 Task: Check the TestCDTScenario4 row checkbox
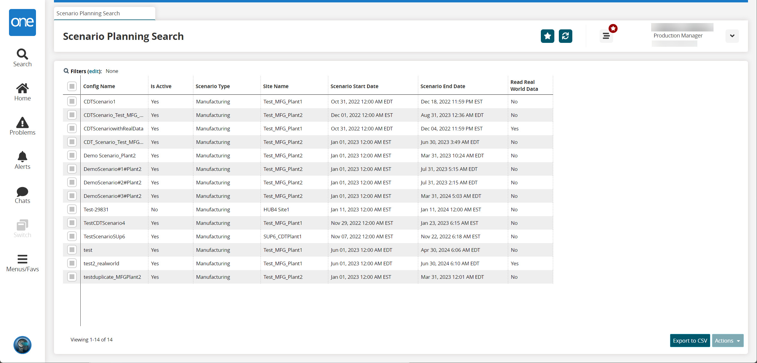click(x=72, y=223)
